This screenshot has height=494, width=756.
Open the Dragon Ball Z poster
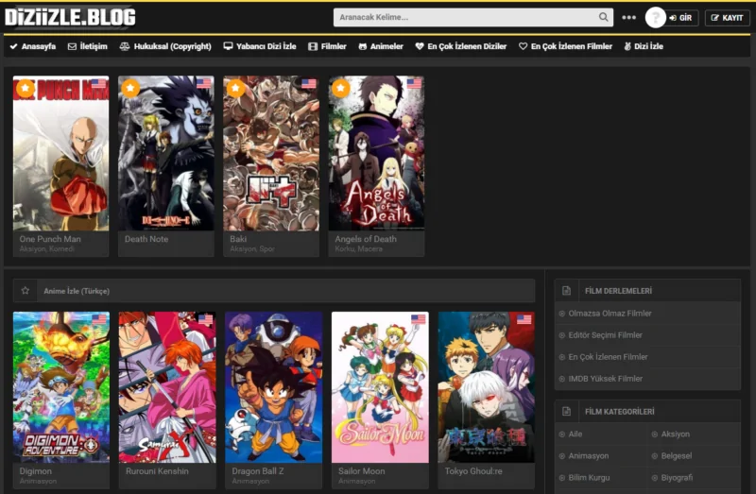(x=273, y=387)
